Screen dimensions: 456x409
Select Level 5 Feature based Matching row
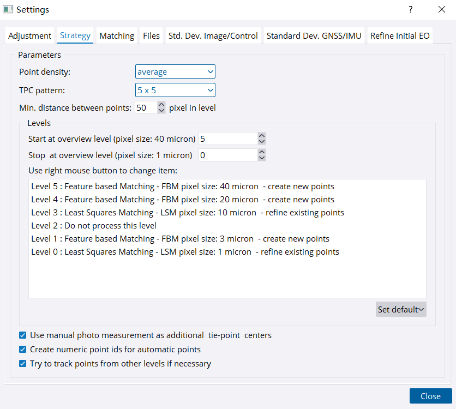pyautogui.click(x=183, y=187)
